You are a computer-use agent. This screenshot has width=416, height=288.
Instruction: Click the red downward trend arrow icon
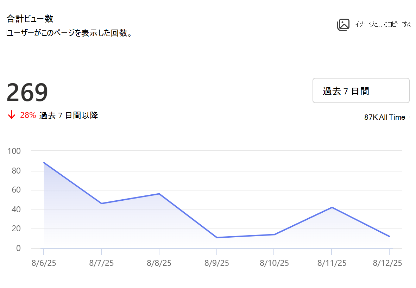(x=11, y=115)
